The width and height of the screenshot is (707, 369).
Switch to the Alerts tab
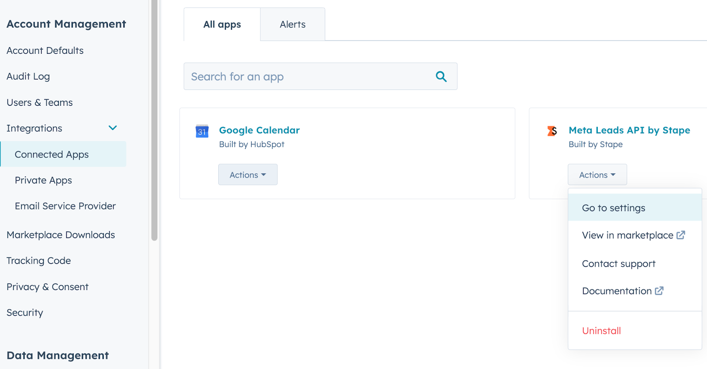coord(293,24)
